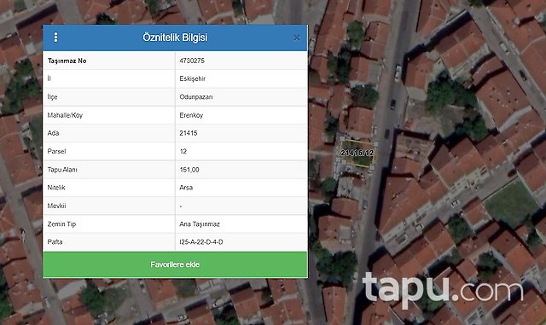Open the three-dot menu in Öznitelik Bilgisi
Viewport: 546px width, 325px height.
55,38
